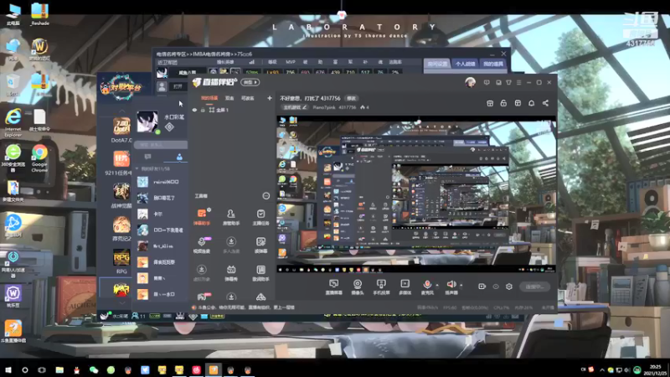The height and width of the screenshot is (377, 670).
Task: Add a 多媒体 media source
Action: (x=405, y=287)
